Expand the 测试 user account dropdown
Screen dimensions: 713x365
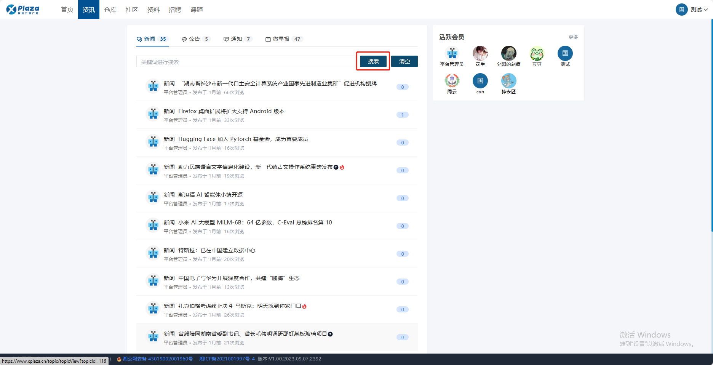pos(692,10)
